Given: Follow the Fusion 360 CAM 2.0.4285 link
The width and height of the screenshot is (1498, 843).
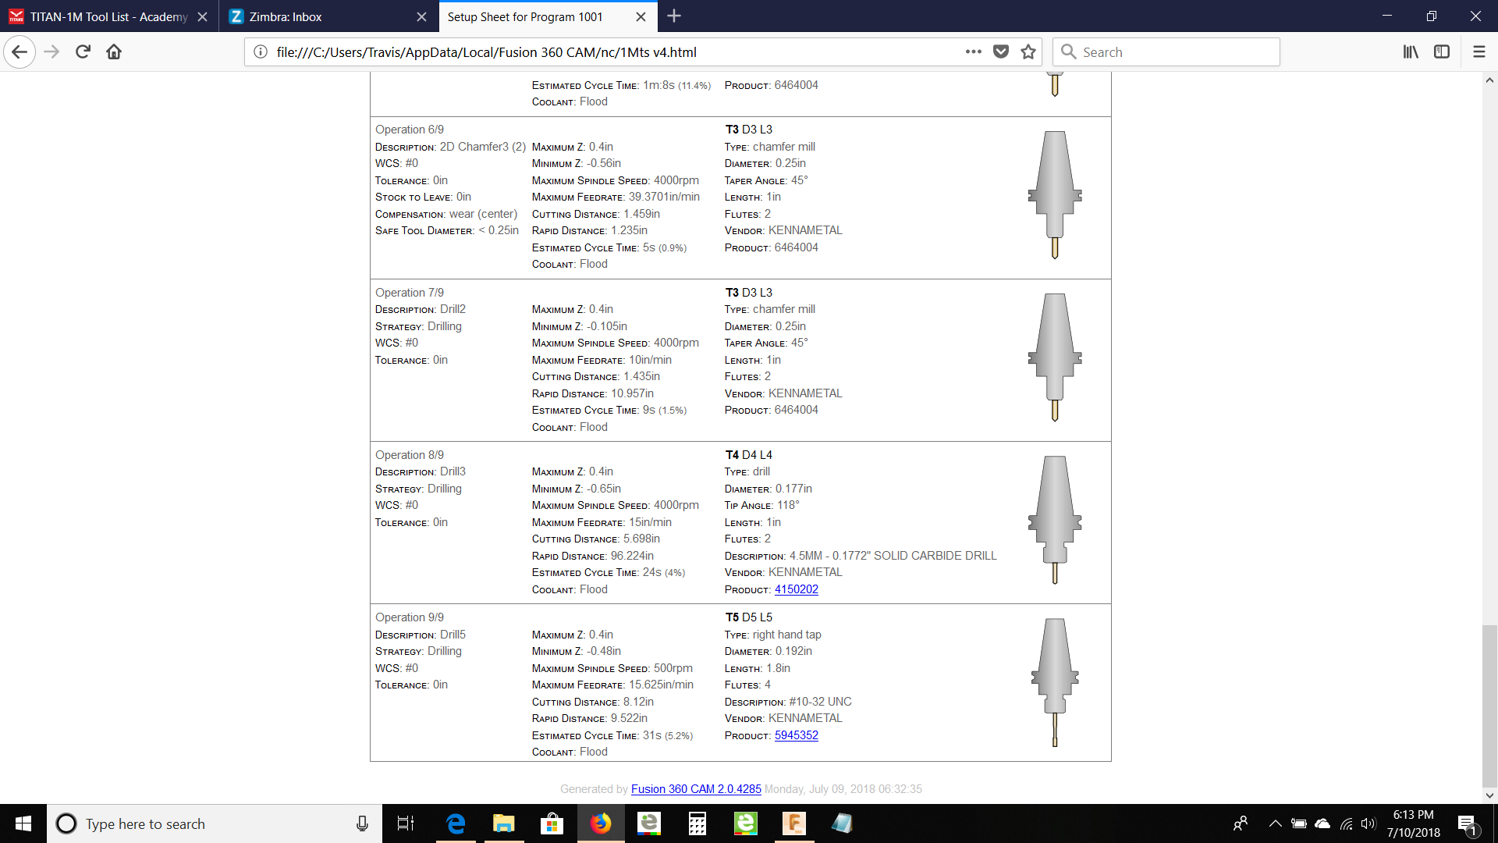Looking at the screenshot, I should [695, 789].
